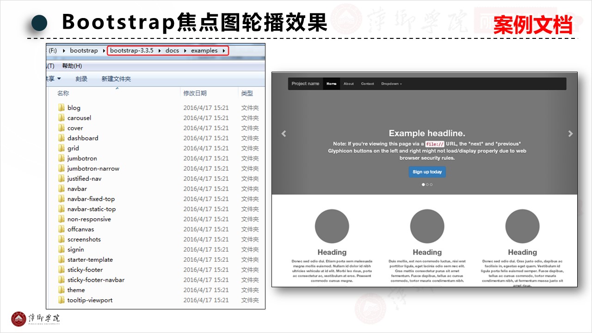Select the theme folder icon
The image size is (592, 333).
(x=62, y=290)
